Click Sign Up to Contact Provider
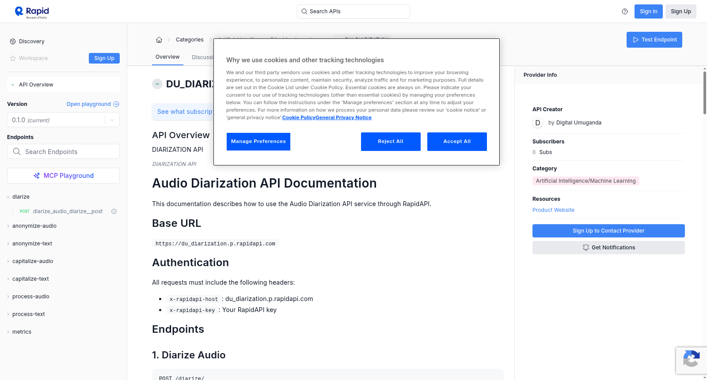This screenshot has height=380, width=707. [608, 231]
